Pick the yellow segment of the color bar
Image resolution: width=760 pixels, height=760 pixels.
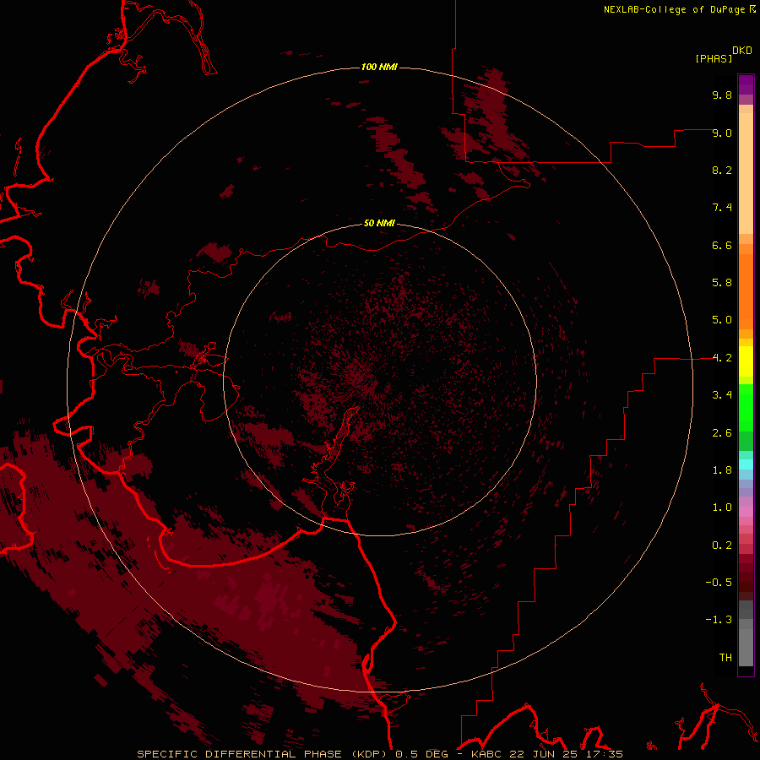[746, 361]
